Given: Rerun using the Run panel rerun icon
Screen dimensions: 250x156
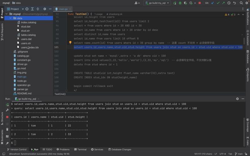Looking at the screenshot, I should click(x=7, y=105).
